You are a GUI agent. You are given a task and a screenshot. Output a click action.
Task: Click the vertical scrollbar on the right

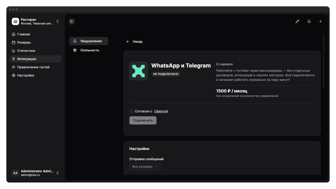324,60
